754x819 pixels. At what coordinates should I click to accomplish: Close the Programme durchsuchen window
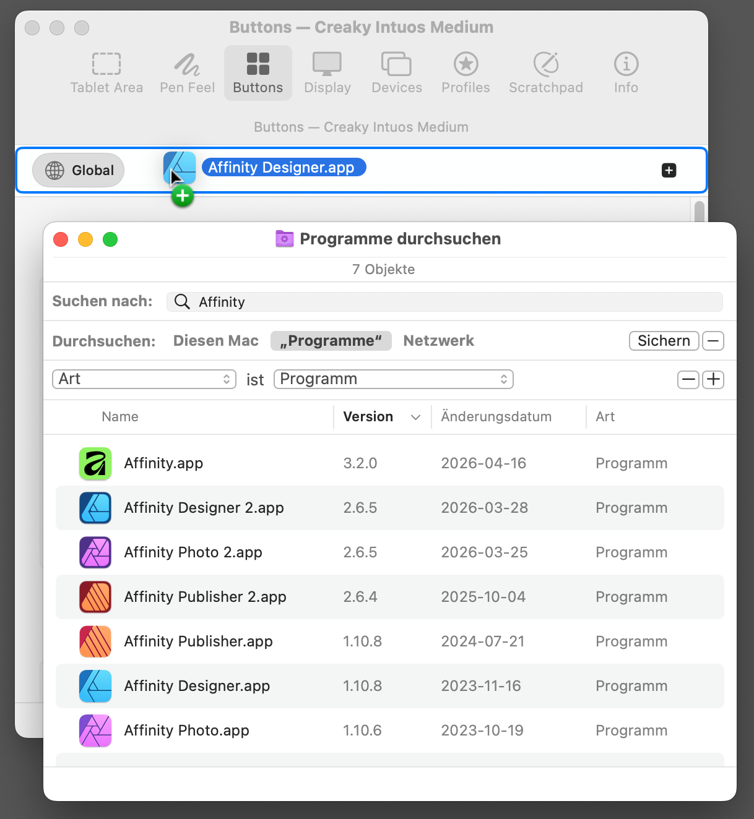click(61, 239)
